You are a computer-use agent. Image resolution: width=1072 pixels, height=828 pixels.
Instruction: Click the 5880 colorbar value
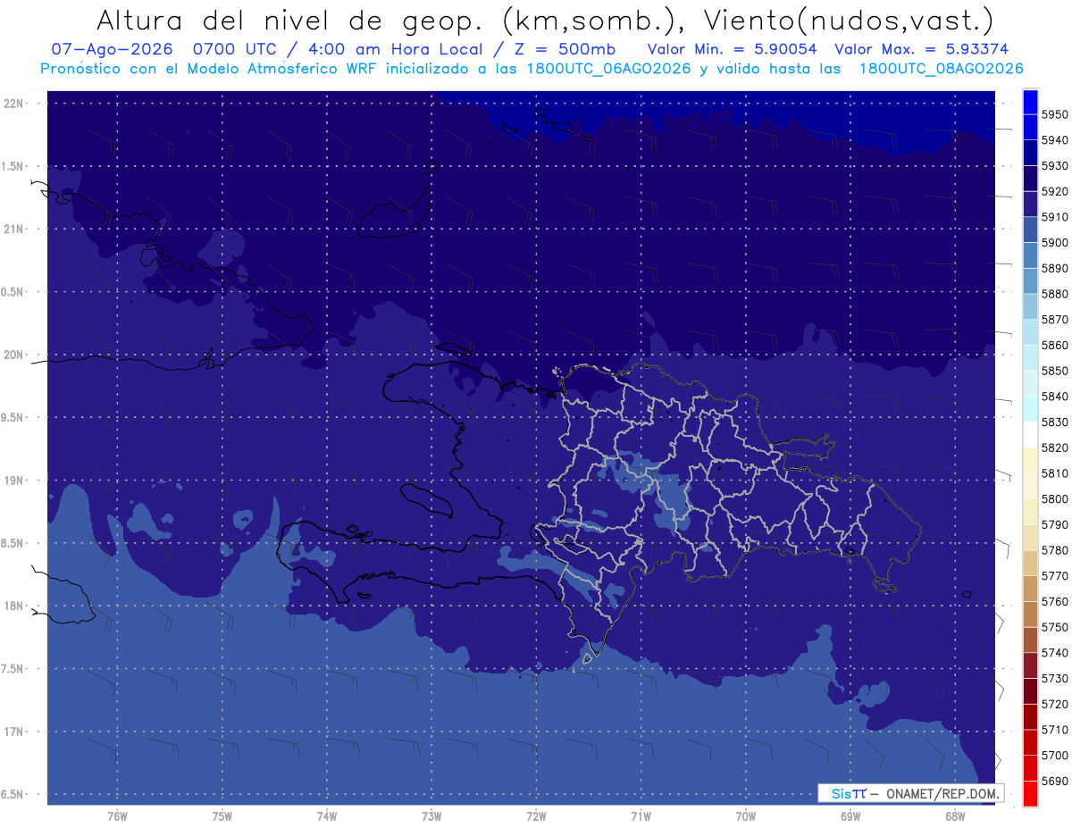click(x=1054, y=294)
